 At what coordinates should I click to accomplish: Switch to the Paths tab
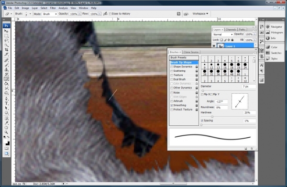click(242, 30)
